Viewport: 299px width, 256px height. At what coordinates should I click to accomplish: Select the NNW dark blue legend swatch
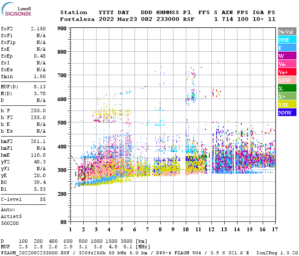tap(287, 113)
